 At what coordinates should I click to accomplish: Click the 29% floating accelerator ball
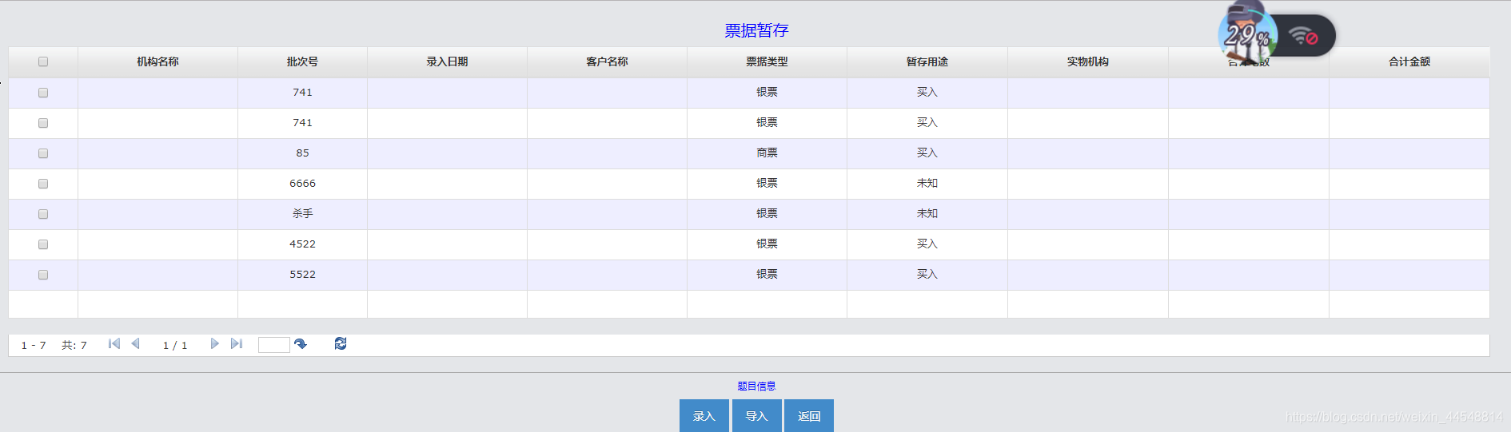tap(1247, 35)
